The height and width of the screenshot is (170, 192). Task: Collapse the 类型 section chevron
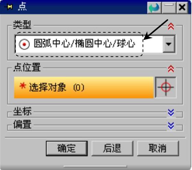(x=171, y=26)
